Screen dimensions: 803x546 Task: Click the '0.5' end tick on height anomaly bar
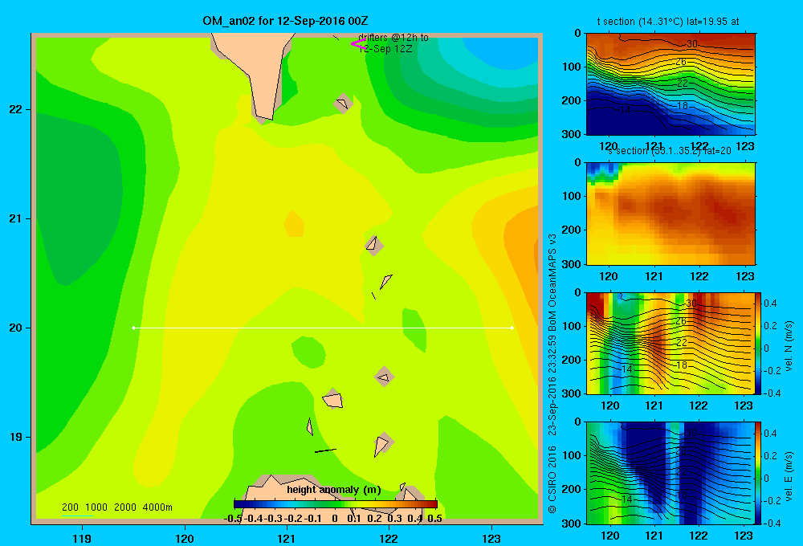click(x=434, y=519)
